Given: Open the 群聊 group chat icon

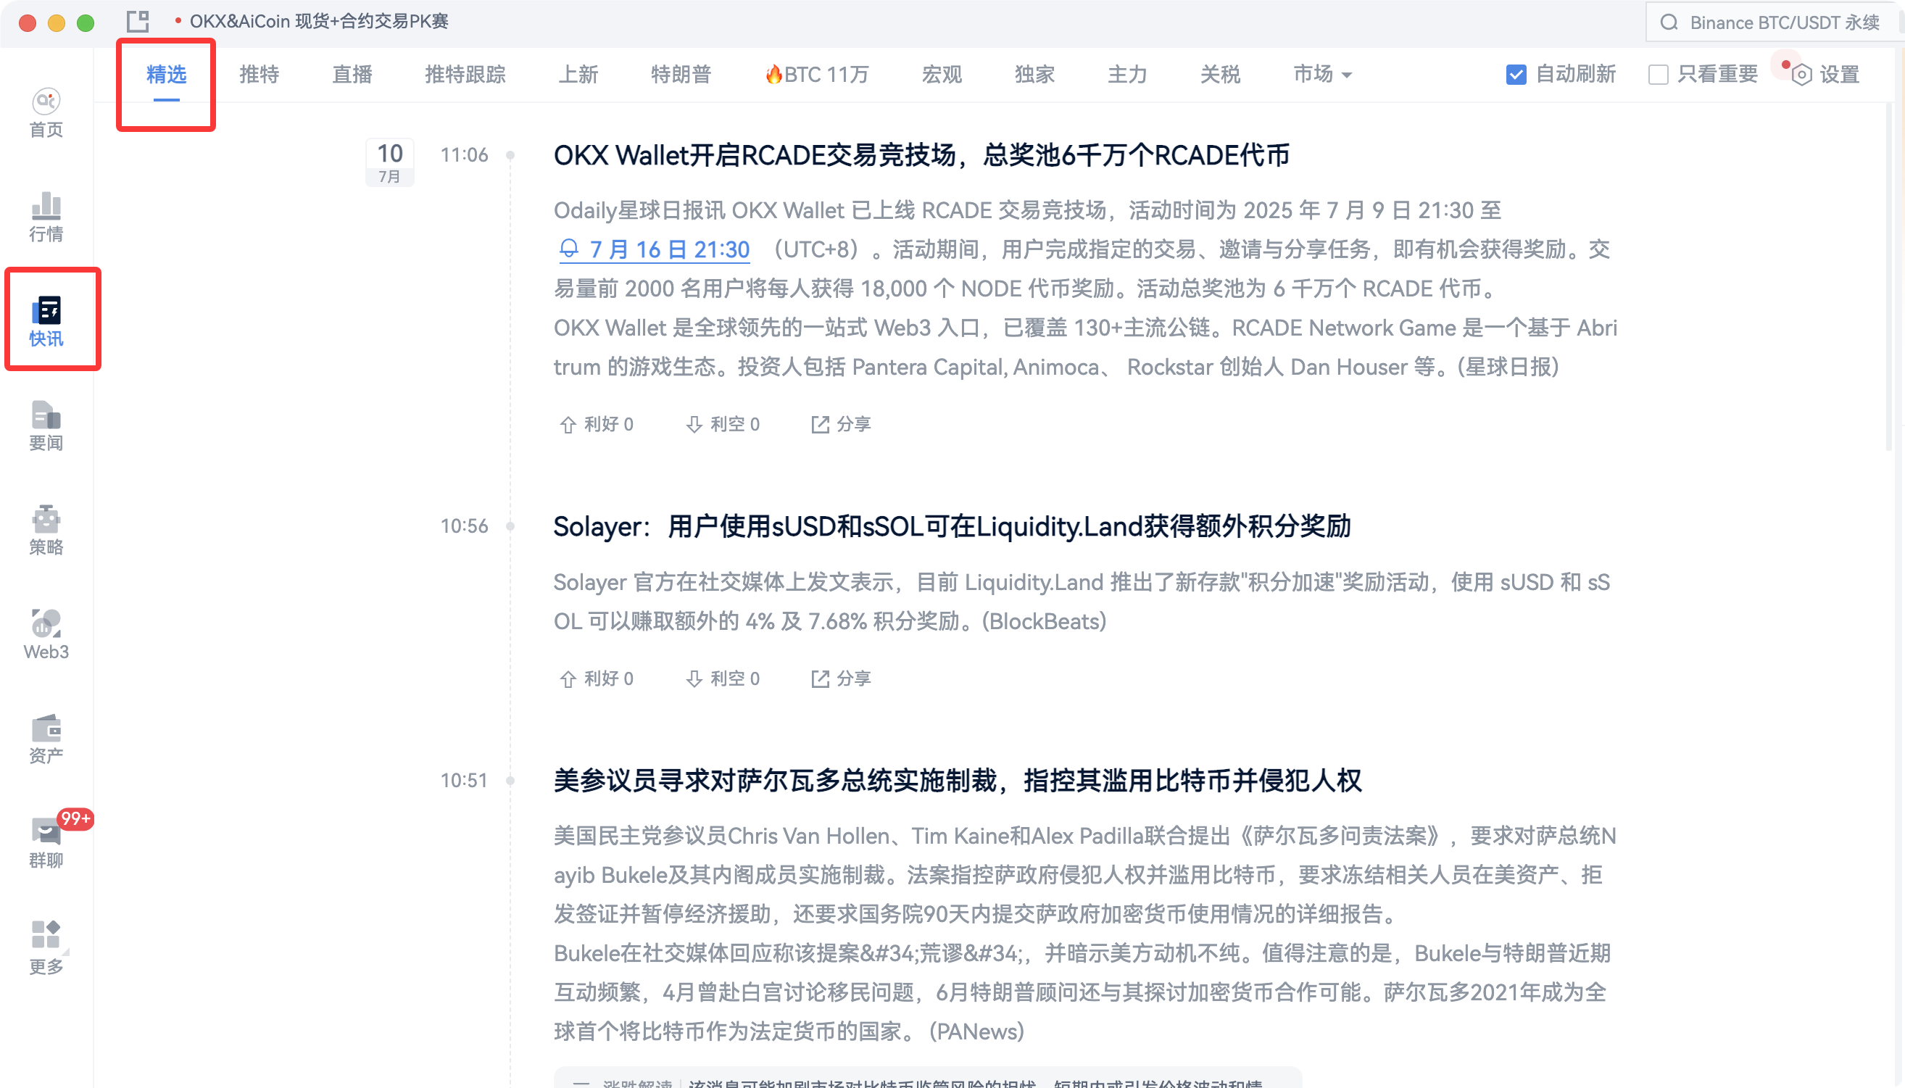Looking at the screenshot, I should tap(46, 844).
